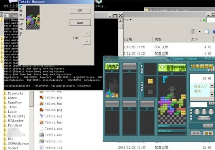Image resolution: width=215 pixels, height=150 pixels.
Task: Select the tetris.ini settings file icon
Action: tap(41, 148)
